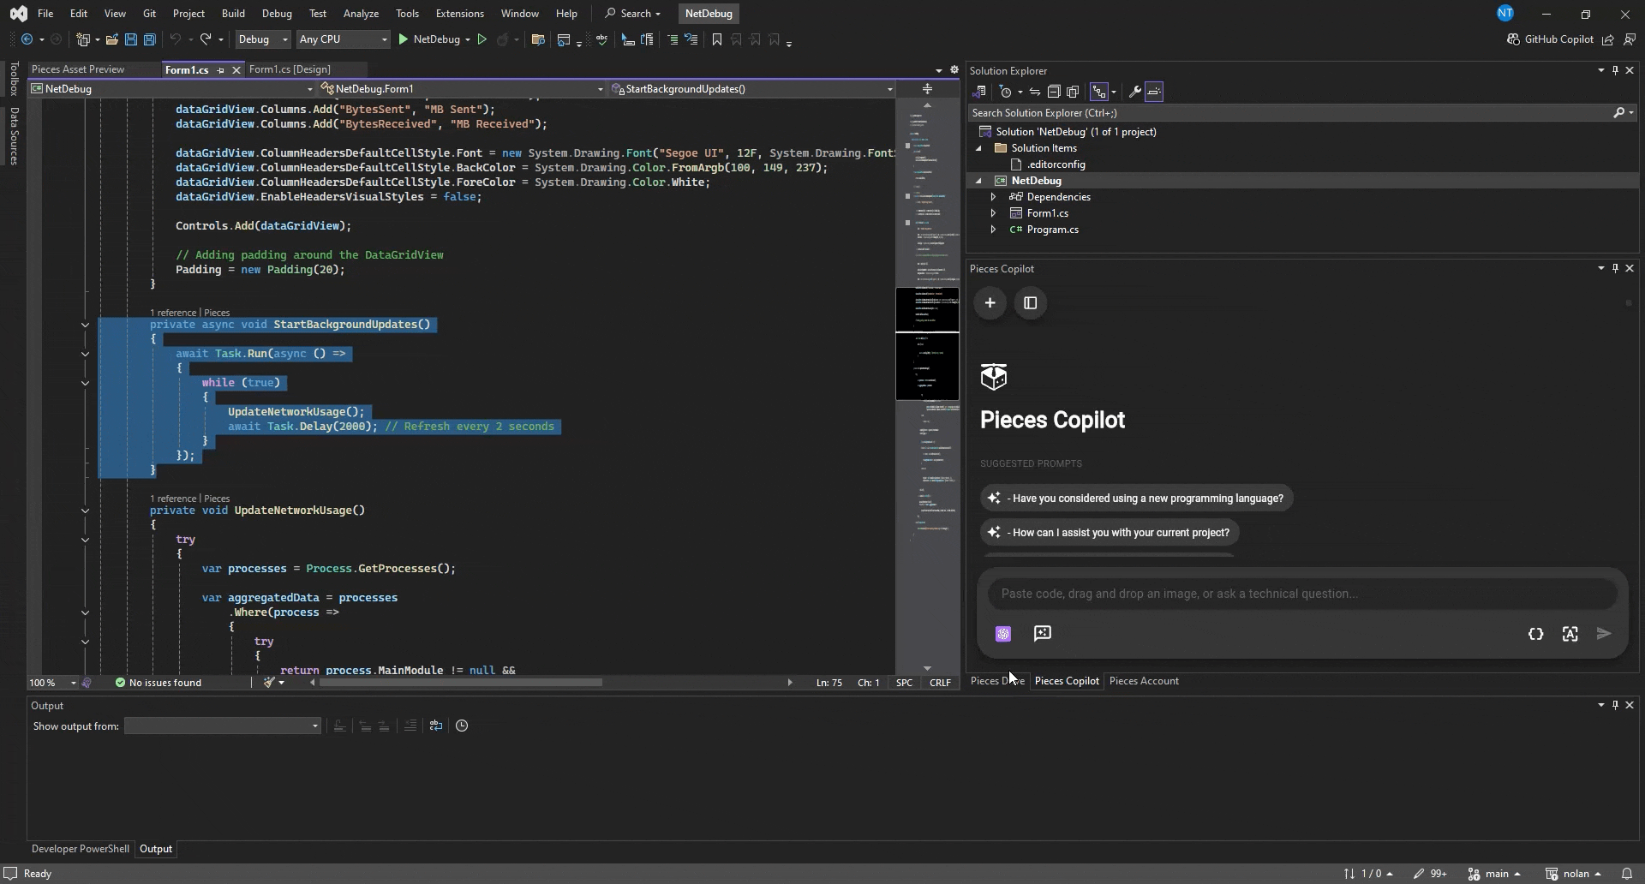Screen dimensions: 1645x884
Task: Click the pending changes filter clock icon
Action: click(1006, 92)
